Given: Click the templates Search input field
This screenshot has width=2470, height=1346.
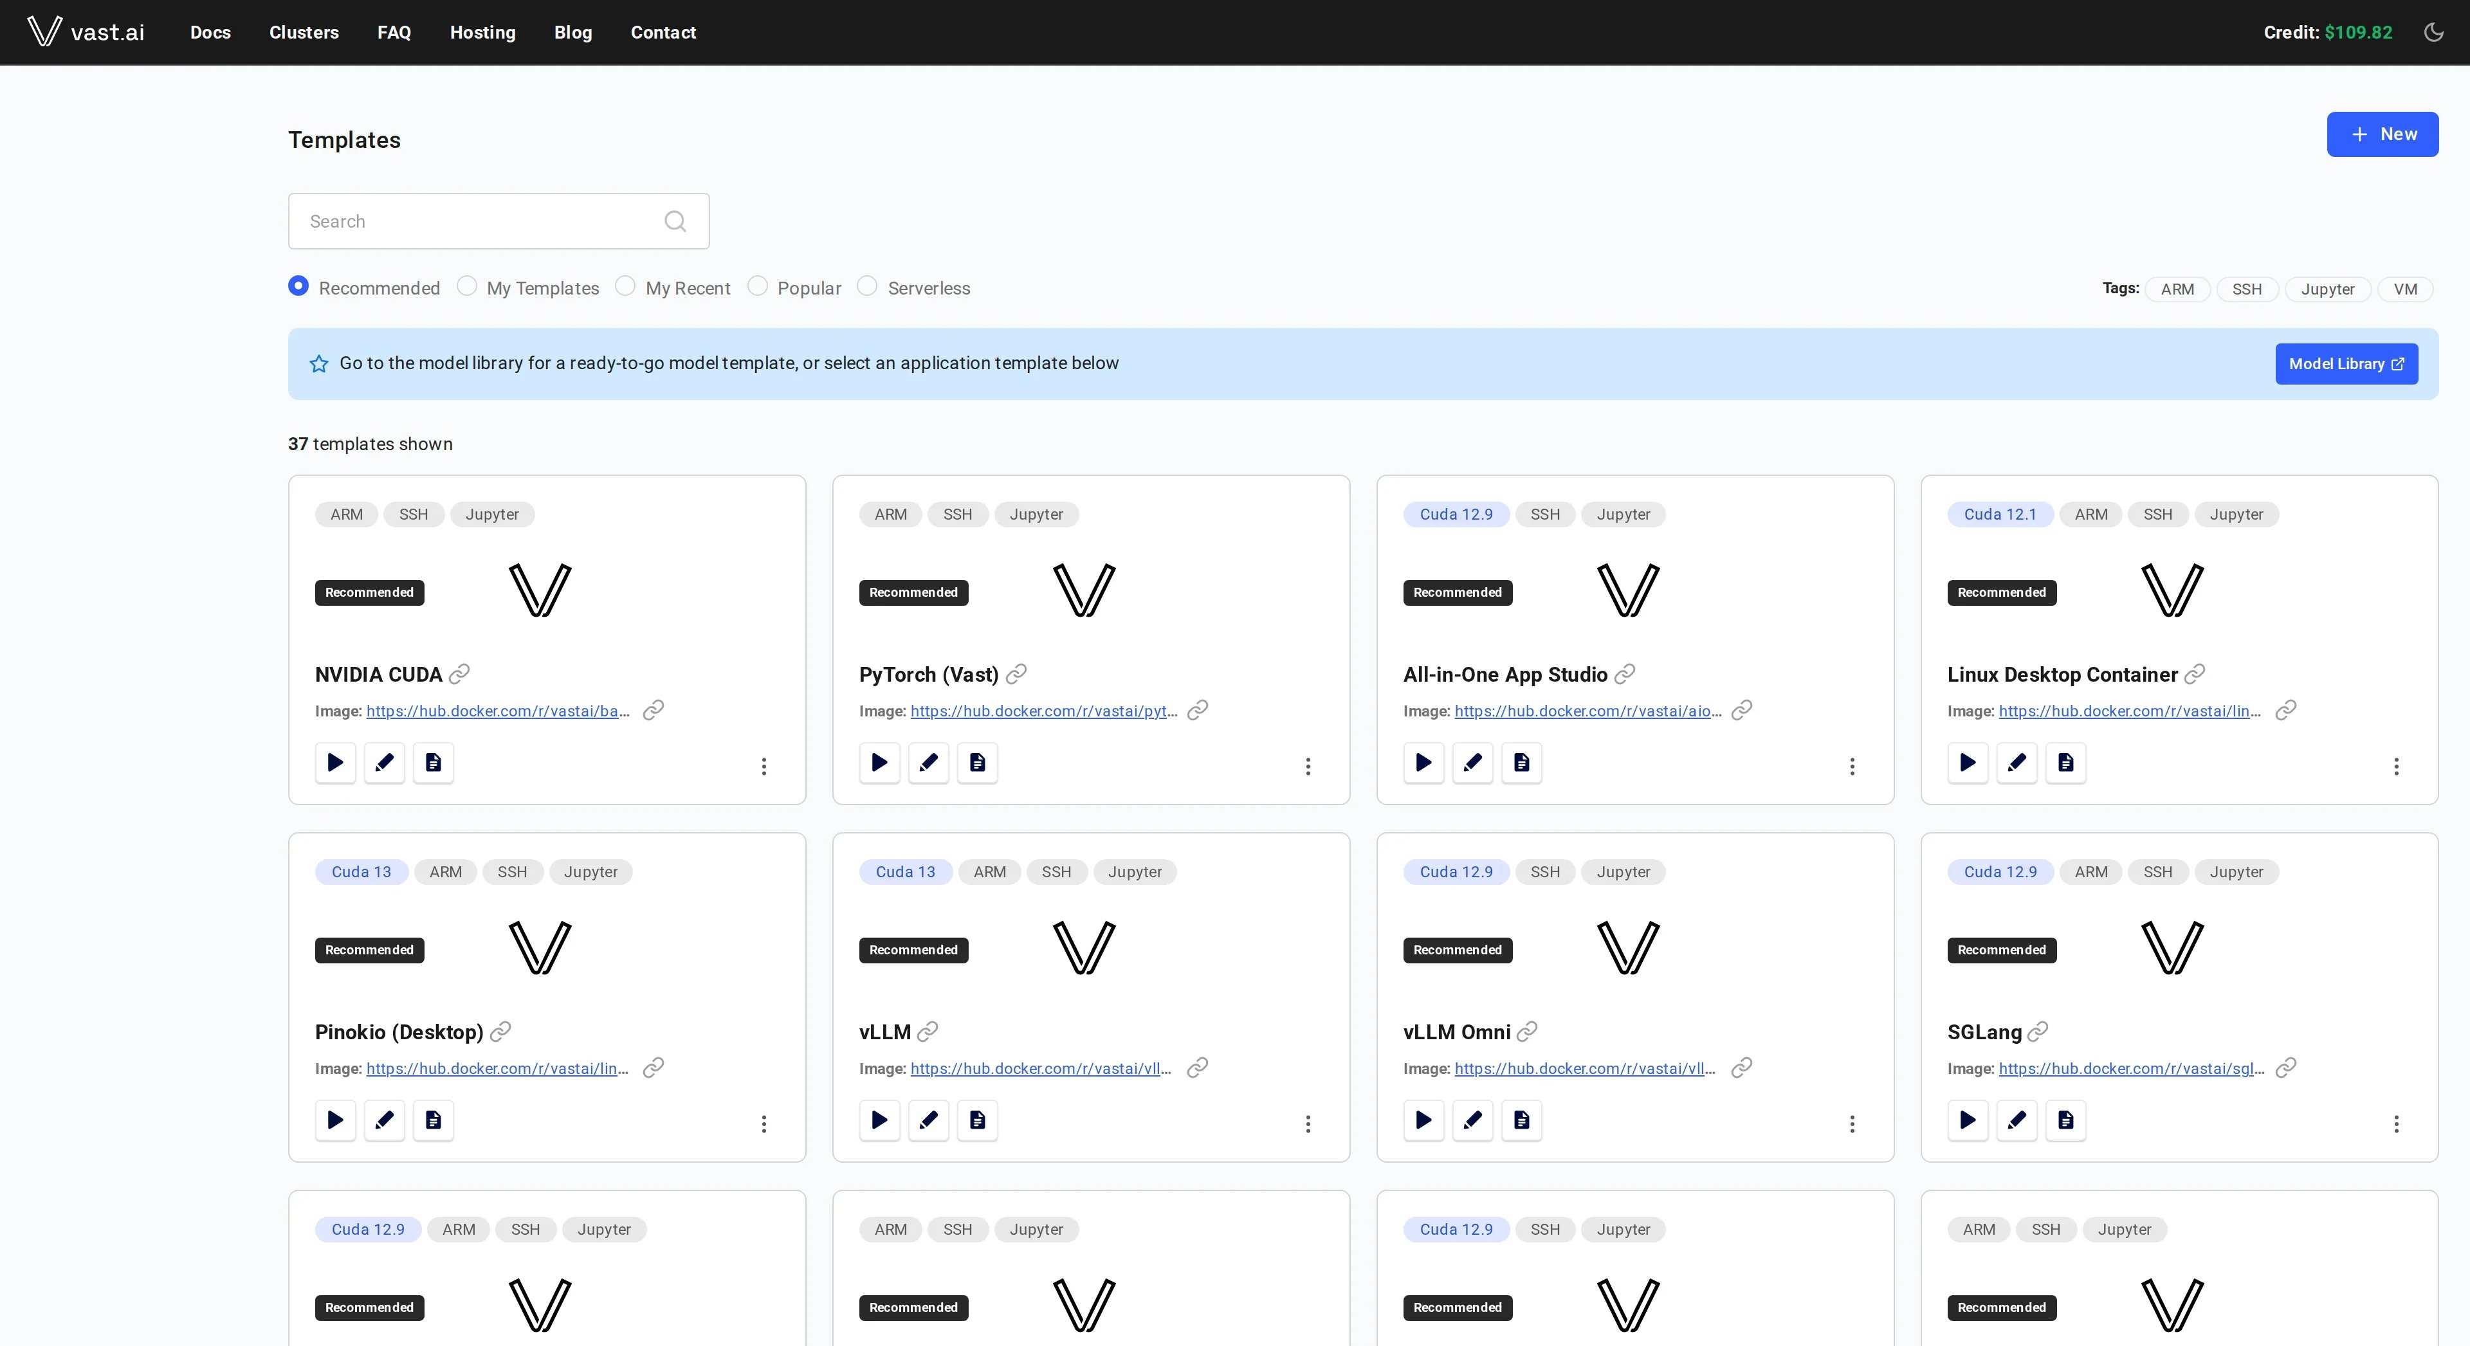Looking at the screenshot, I should tap(499, 221).
